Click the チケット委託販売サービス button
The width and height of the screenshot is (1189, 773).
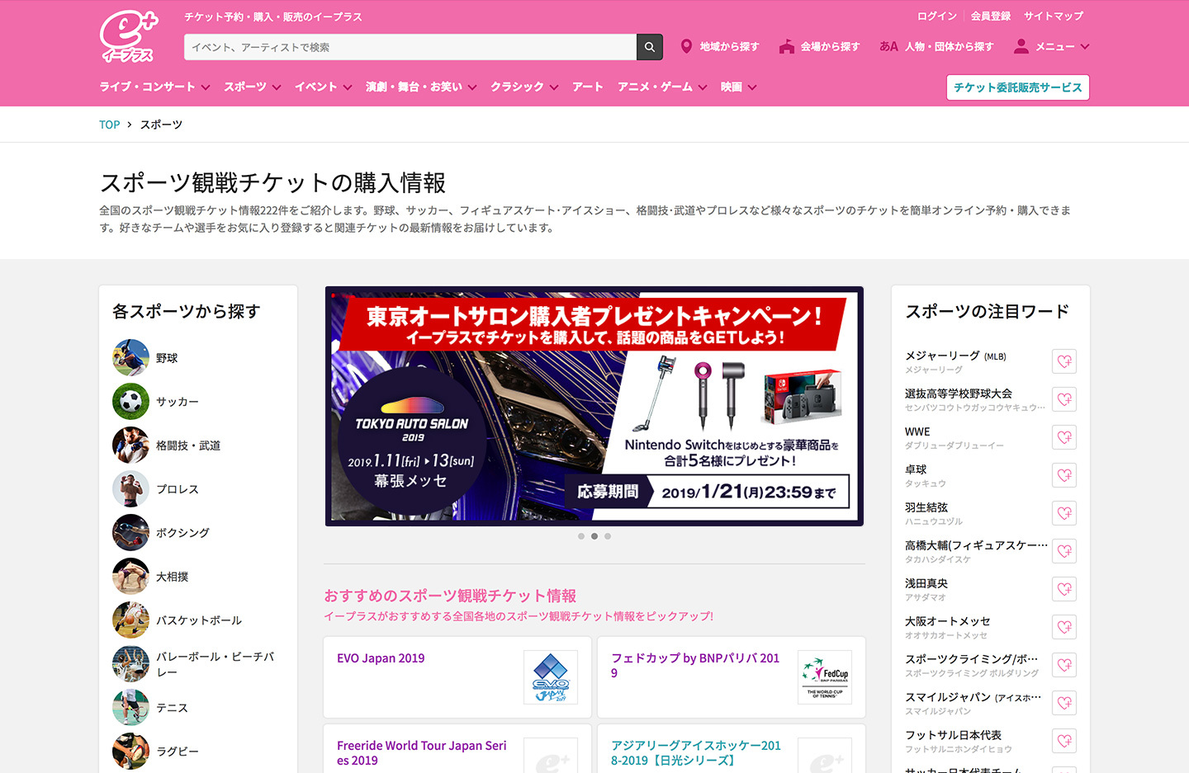click(x=1018, y=87)
